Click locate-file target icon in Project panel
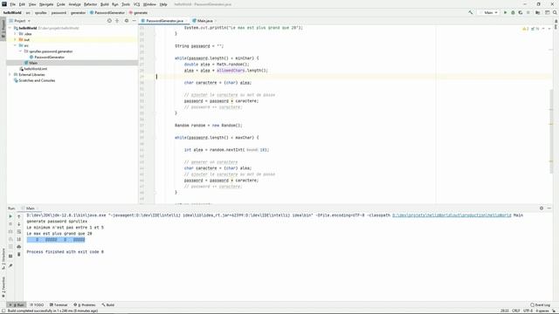This screenshot has width=559, height=314. (x=109, y=21)
